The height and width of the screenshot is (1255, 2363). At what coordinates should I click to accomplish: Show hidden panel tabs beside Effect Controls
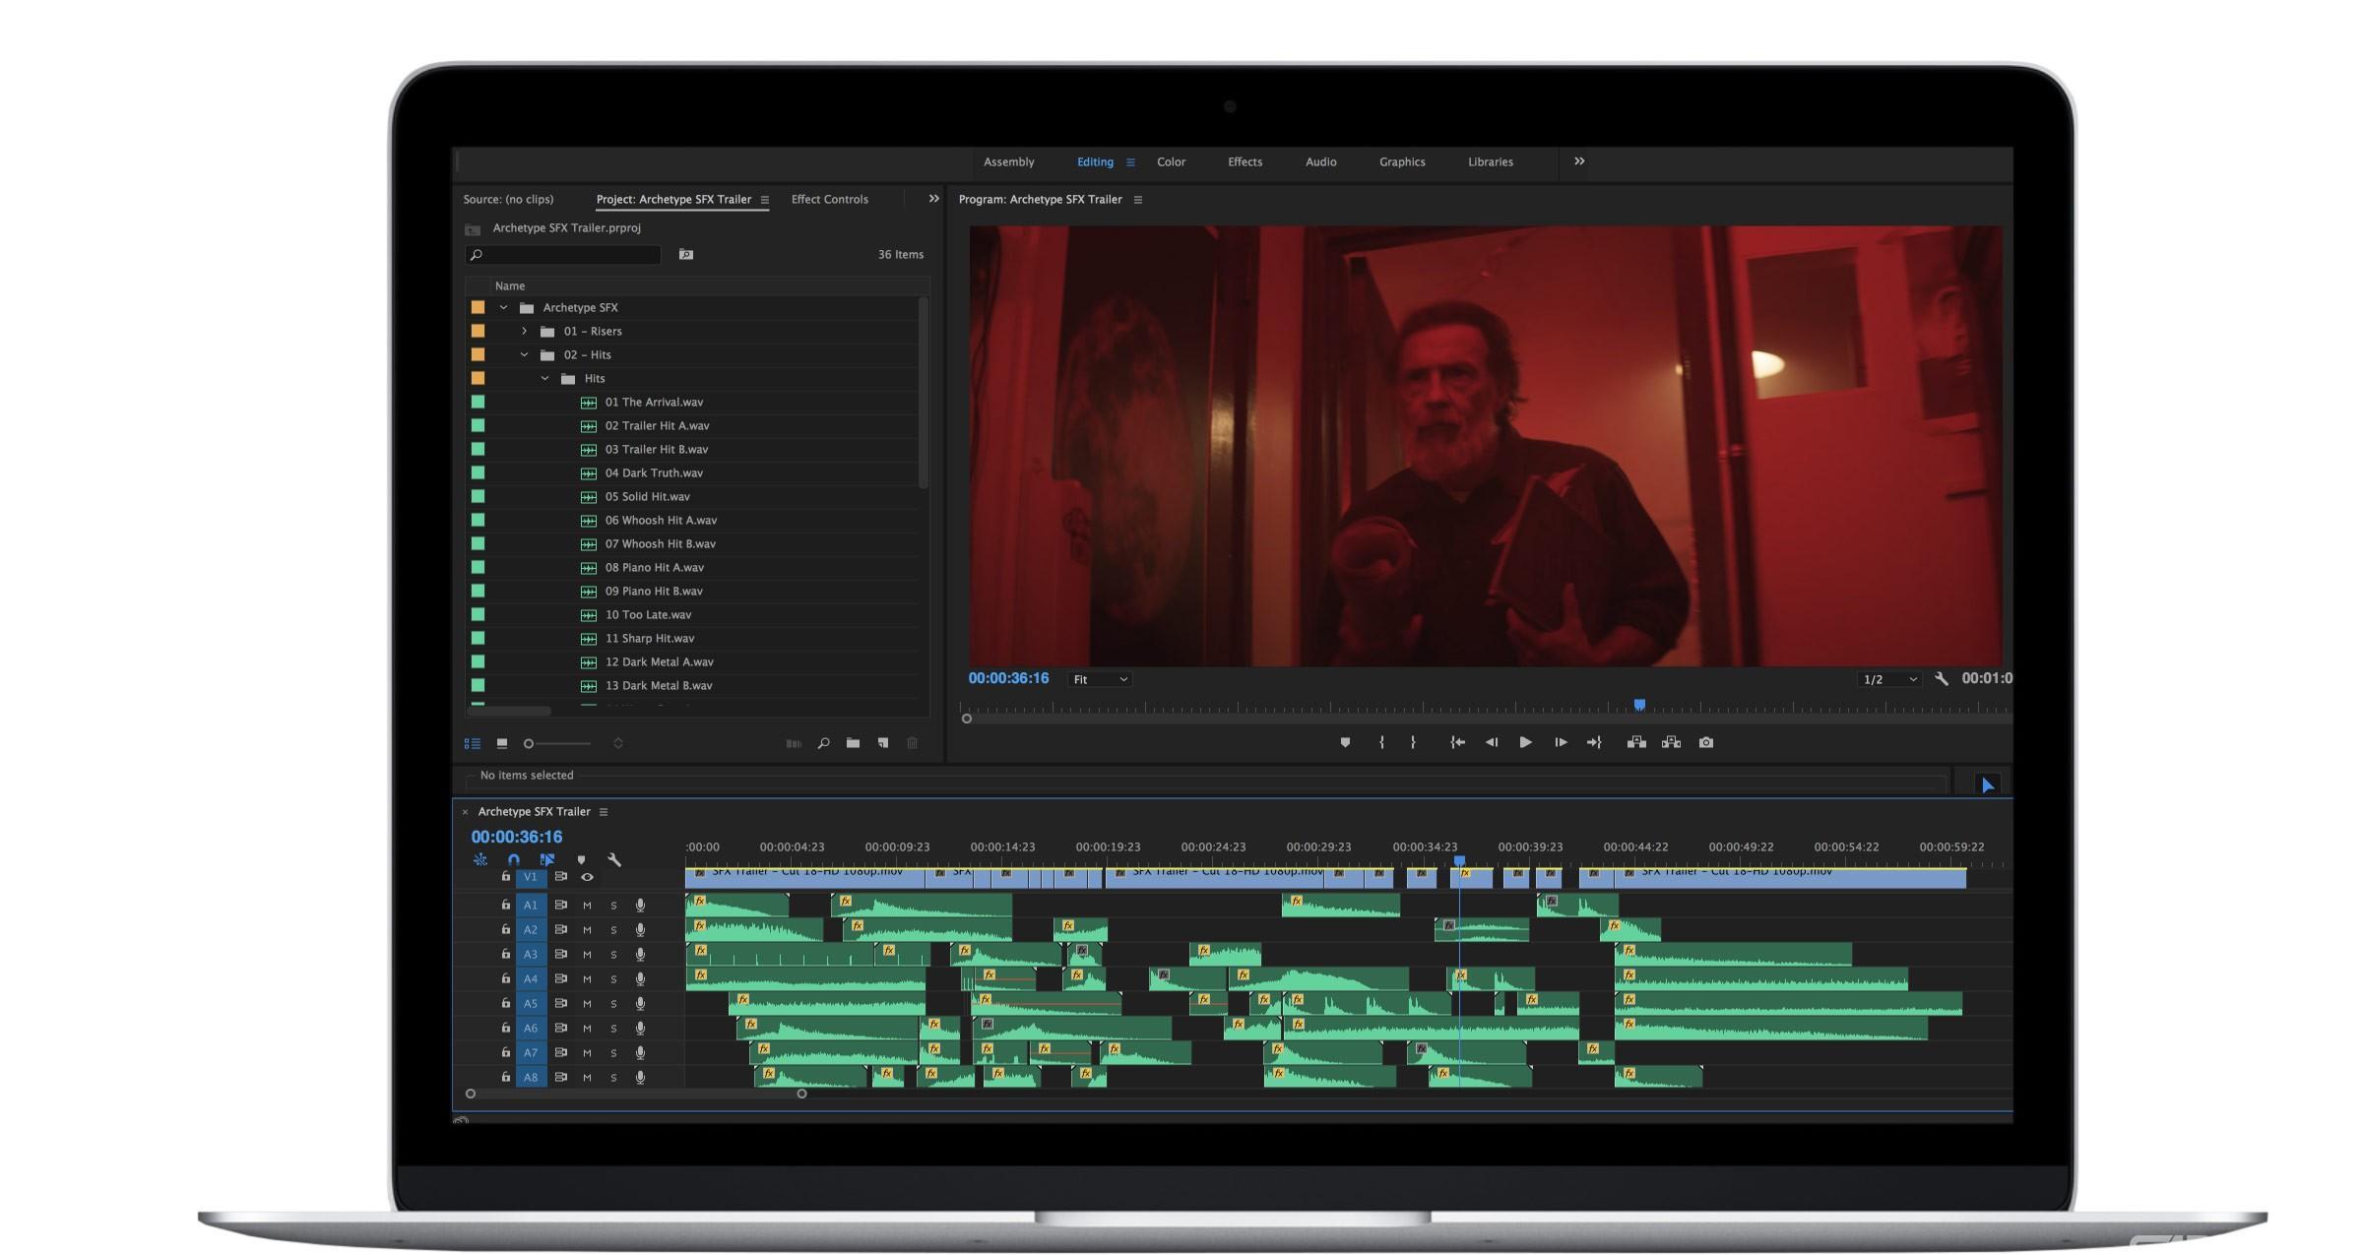933,199
